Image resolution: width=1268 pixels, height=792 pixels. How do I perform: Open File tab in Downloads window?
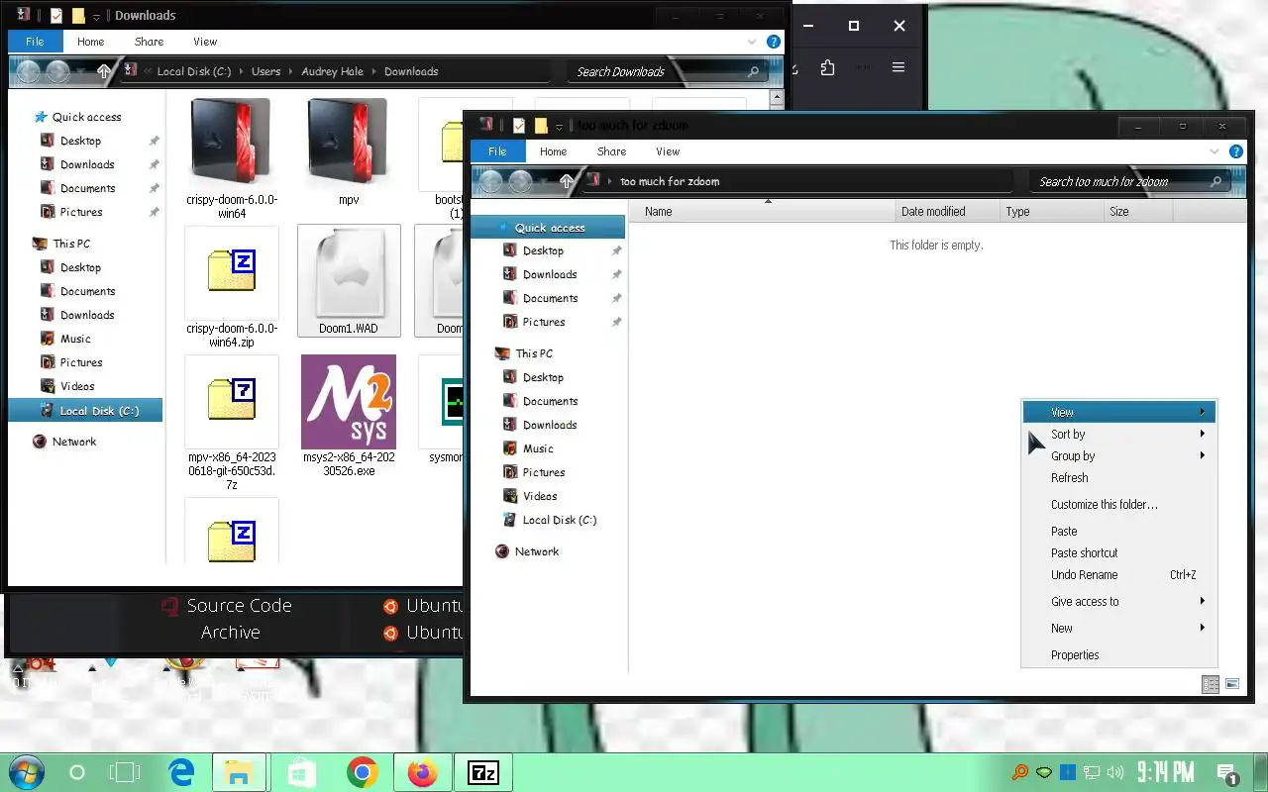(35, 42)
